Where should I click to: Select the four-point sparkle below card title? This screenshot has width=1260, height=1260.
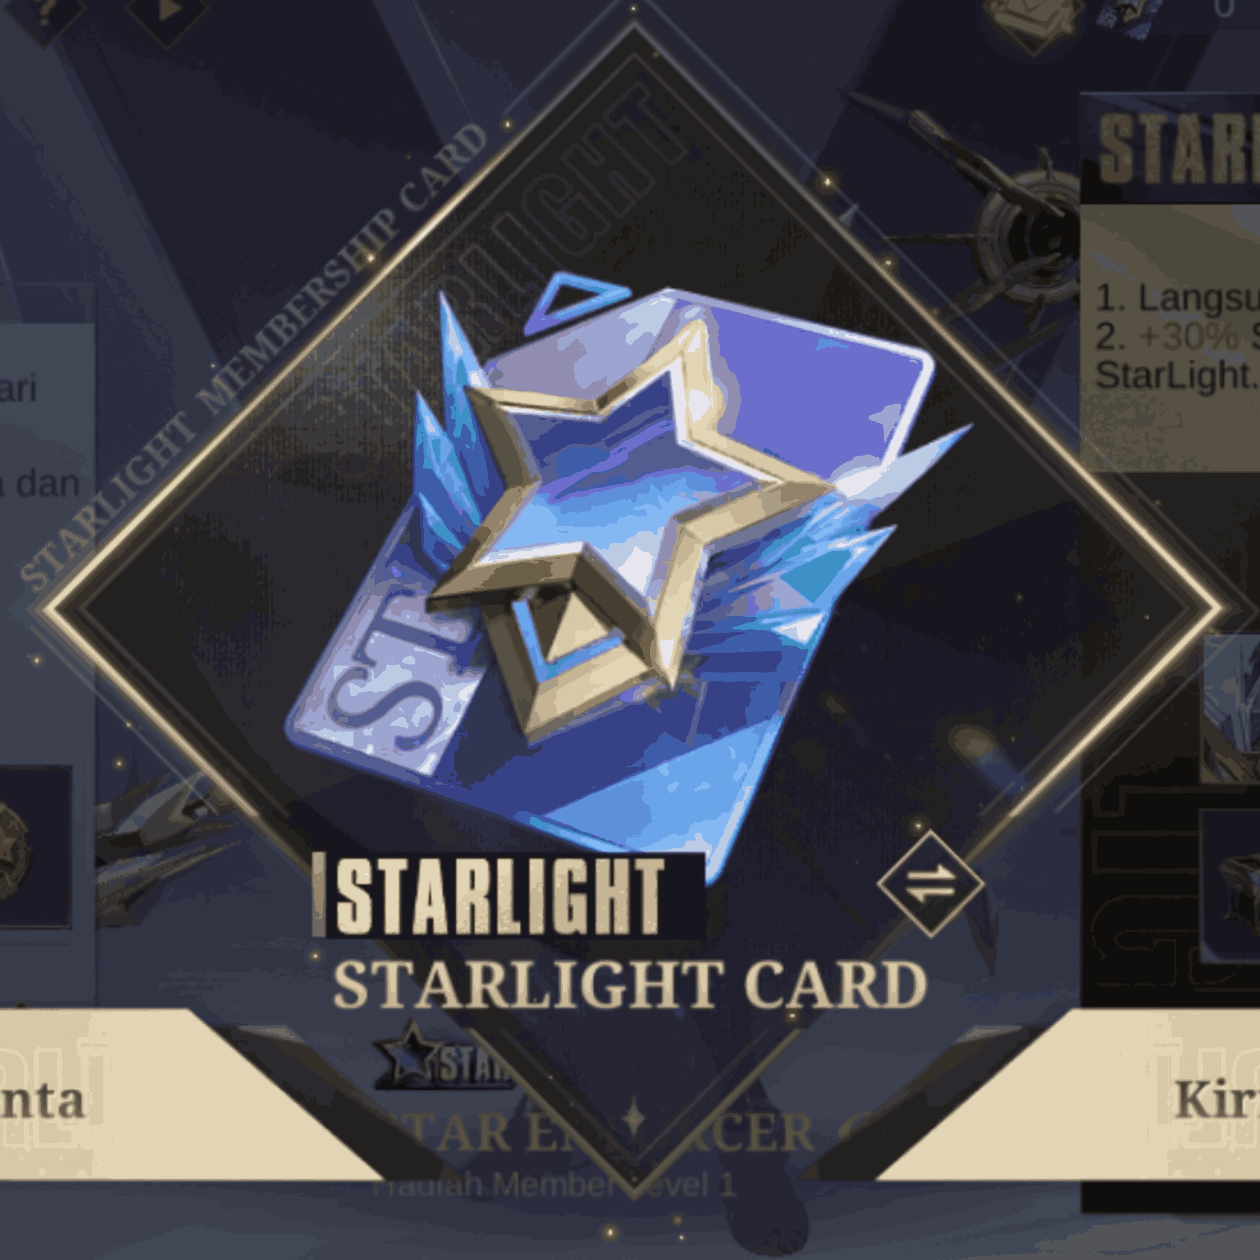pyautogui.click(x=632, y=1118)
